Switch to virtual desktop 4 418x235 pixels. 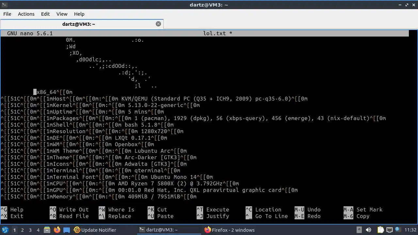point(38,230)
